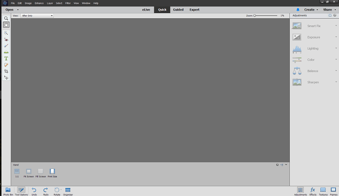339x196 pixels.
Task: Switch to the Guided tab
Action: (178, 10)
